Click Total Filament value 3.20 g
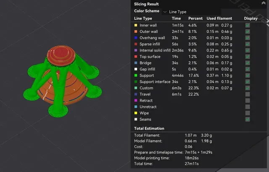Screen dimensions: 269x172 pos(206,136)
